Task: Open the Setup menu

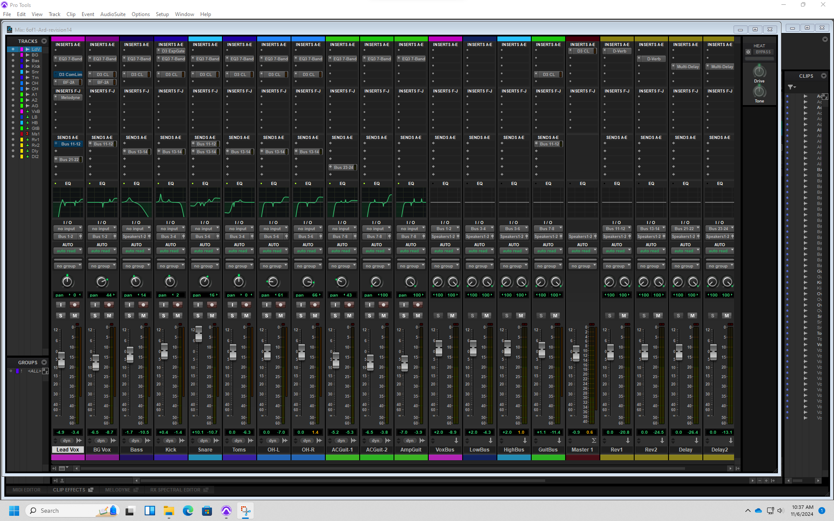Action: pyautogui.click(x=162, y=14)
